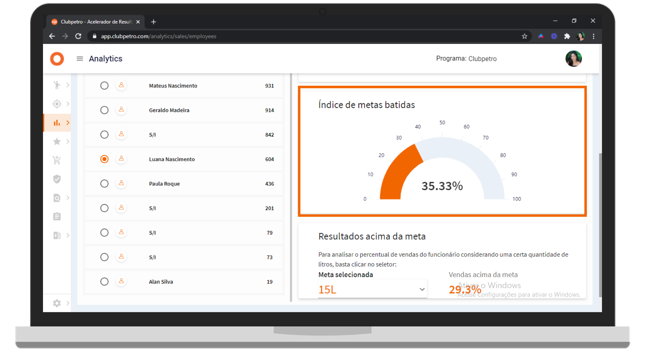
Task: Select Alan Silva radio button
Action: [x=104, y=282]
